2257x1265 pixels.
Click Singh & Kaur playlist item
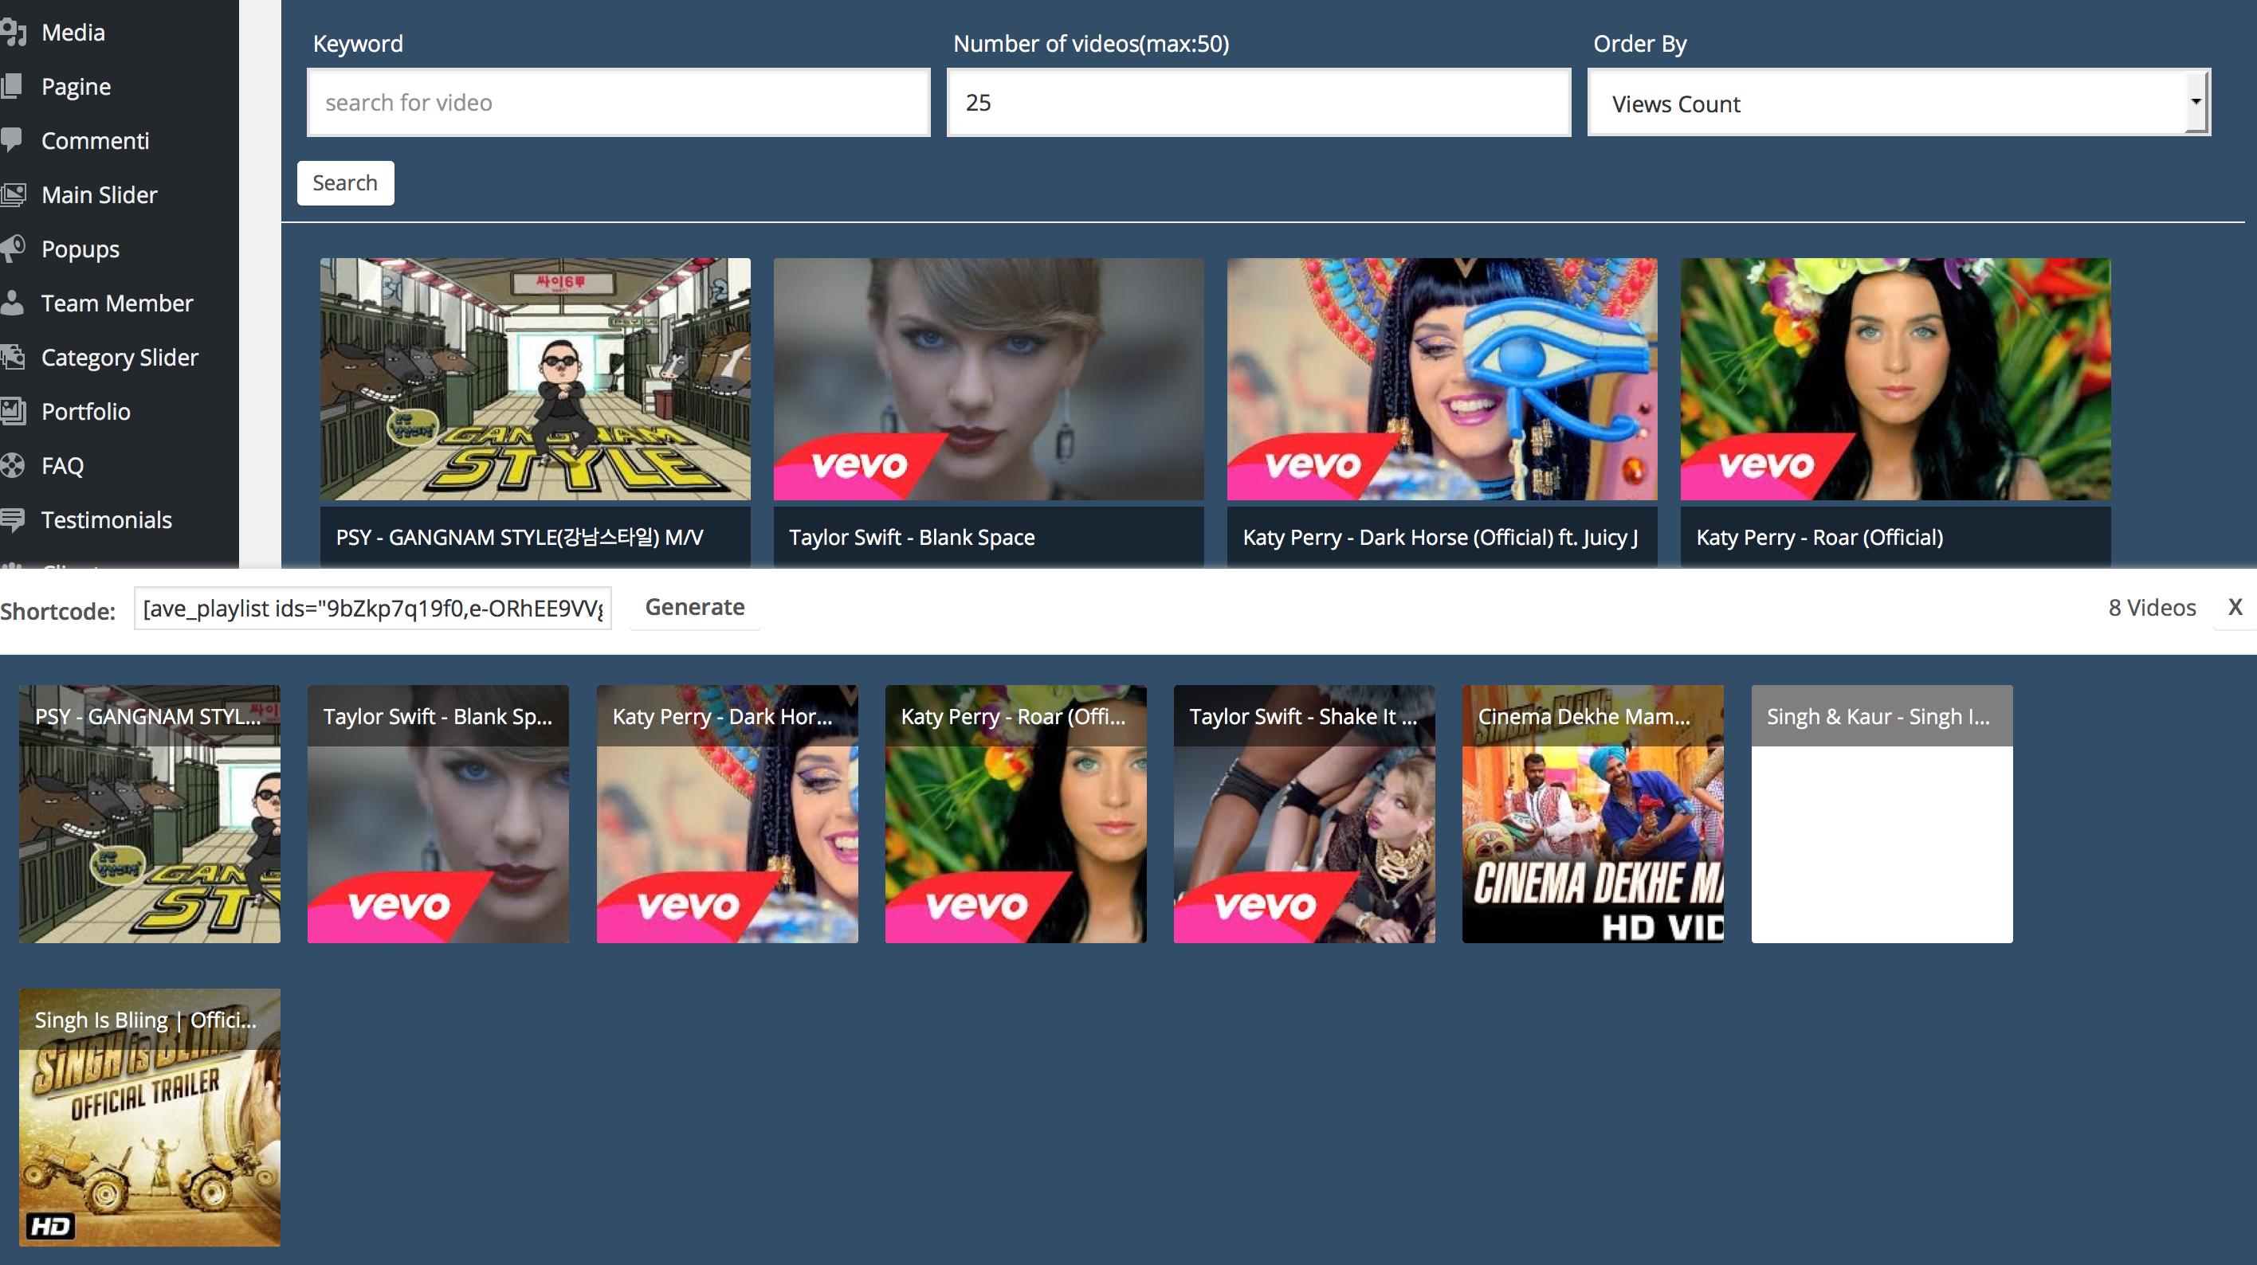click(x=1882, y=814)
